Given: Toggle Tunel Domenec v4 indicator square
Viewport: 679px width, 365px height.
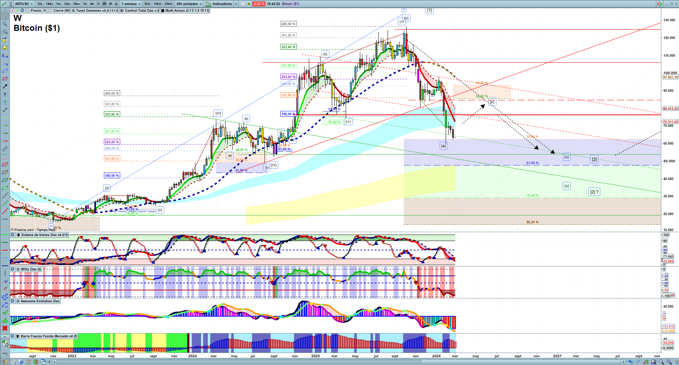Looking at the screenshot, I should click(73, 11).
